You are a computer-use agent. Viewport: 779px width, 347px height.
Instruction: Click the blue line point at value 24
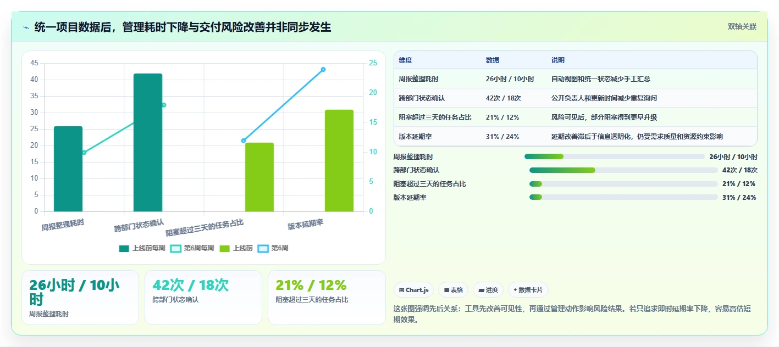(323, 69)
